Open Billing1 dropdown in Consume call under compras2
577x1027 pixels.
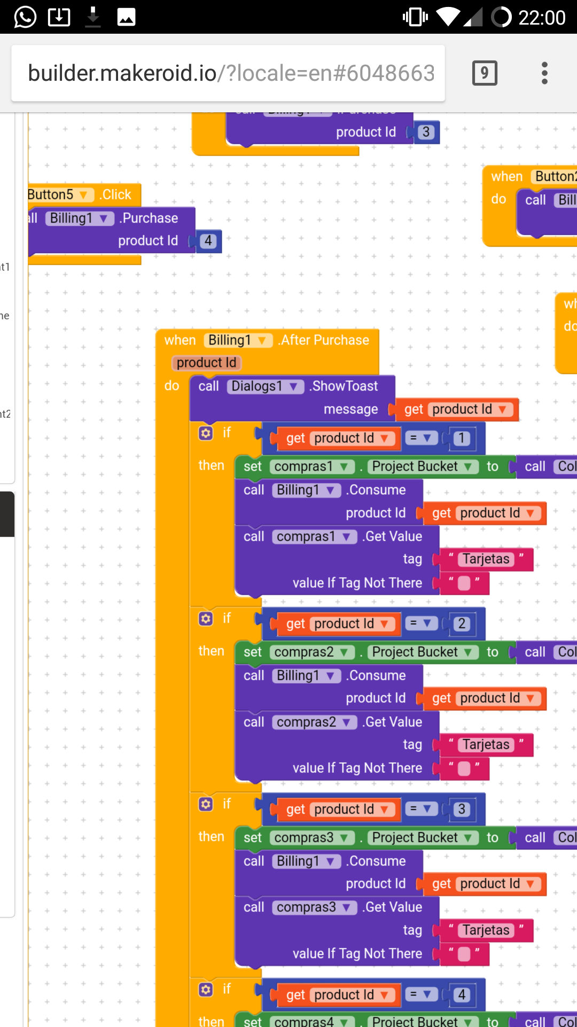(x=307, y=676)
